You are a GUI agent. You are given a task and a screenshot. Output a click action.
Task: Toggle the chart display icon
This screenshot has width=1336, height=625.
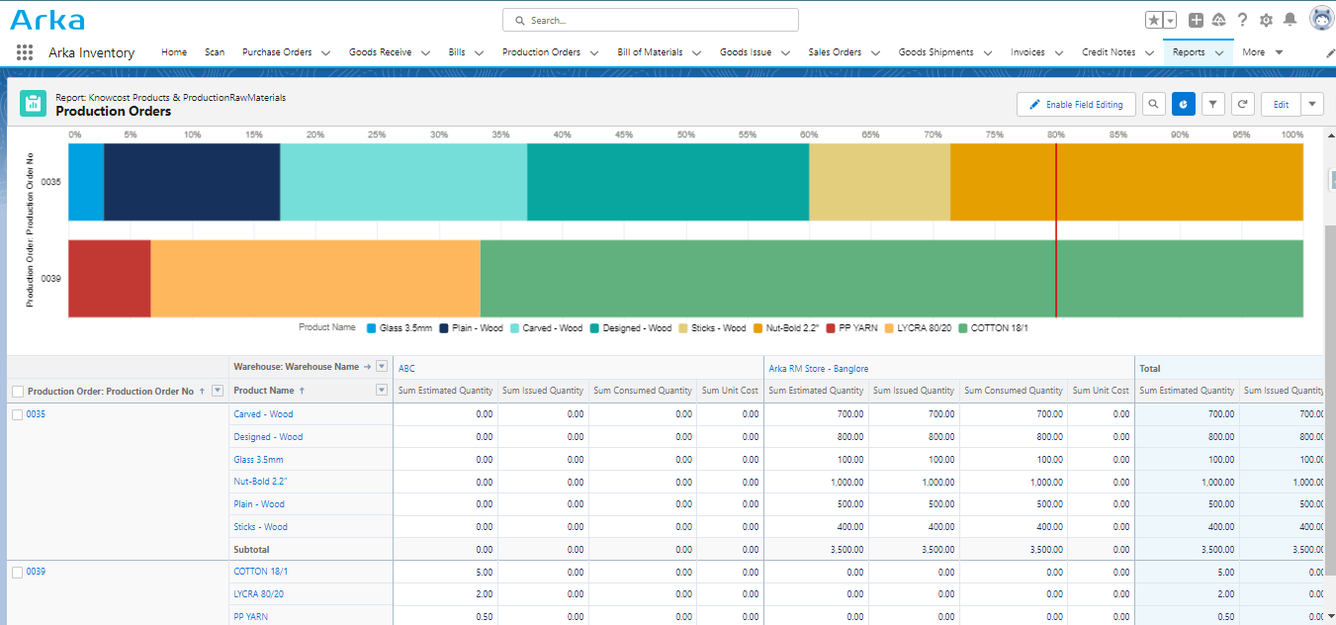pyautogui.click(x=1183, y=104)
